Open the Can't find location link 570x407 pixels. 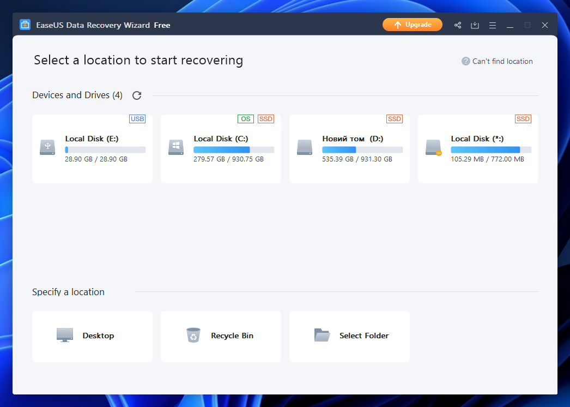point(497,61)
